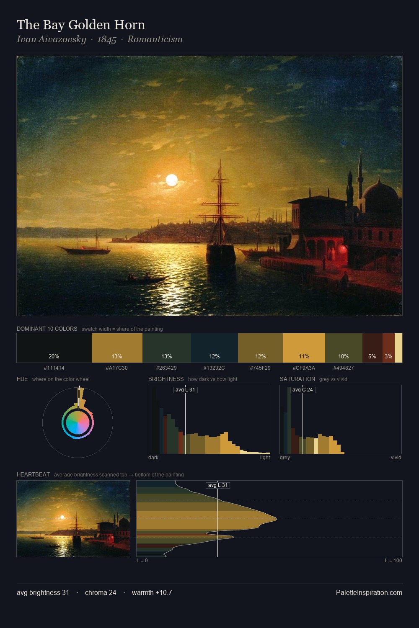Click footer stat "chroma 24"

101,592
